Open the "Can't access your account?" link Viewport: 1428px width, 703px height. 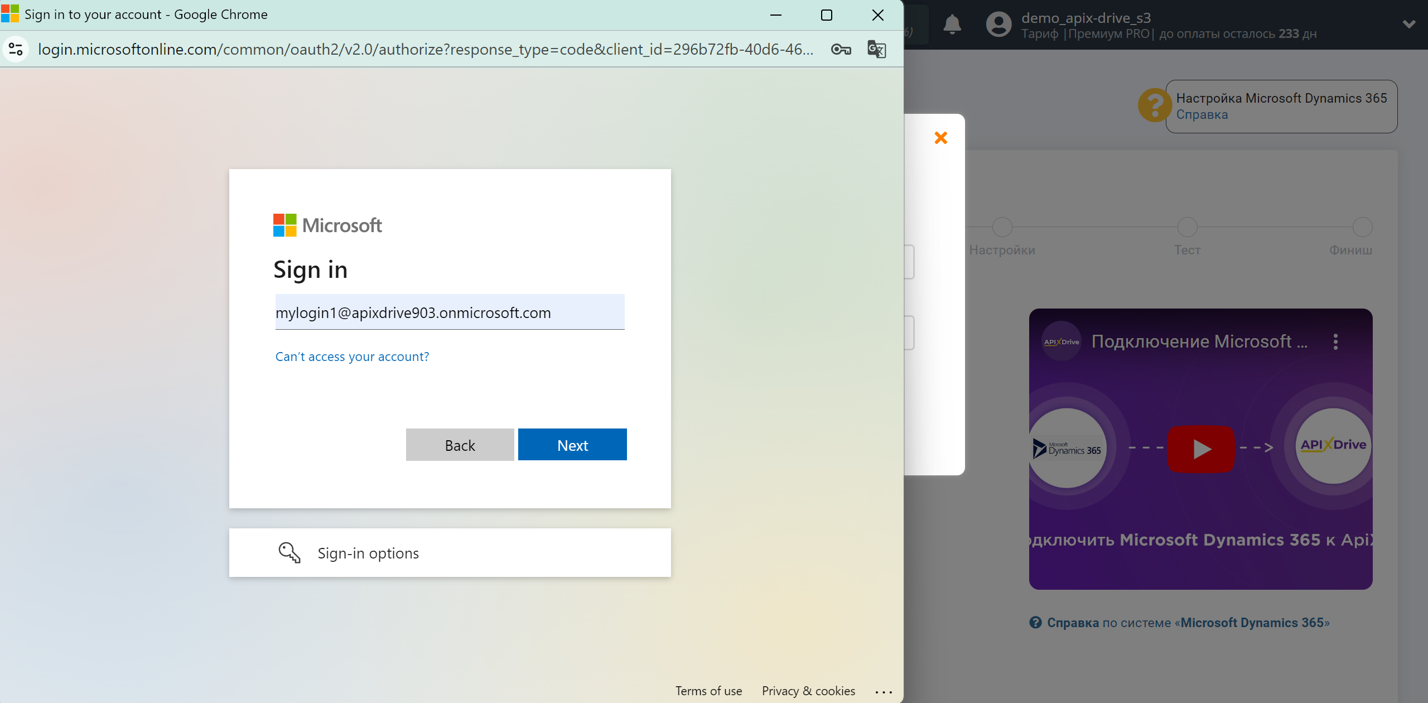coord(352,357)
